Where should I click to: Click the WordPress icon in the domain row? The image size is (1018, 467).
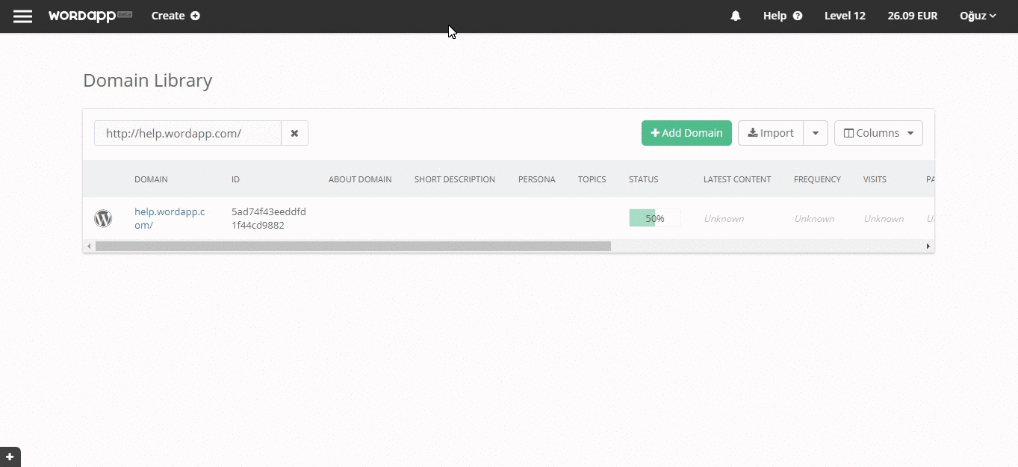[x=103, y=218]
